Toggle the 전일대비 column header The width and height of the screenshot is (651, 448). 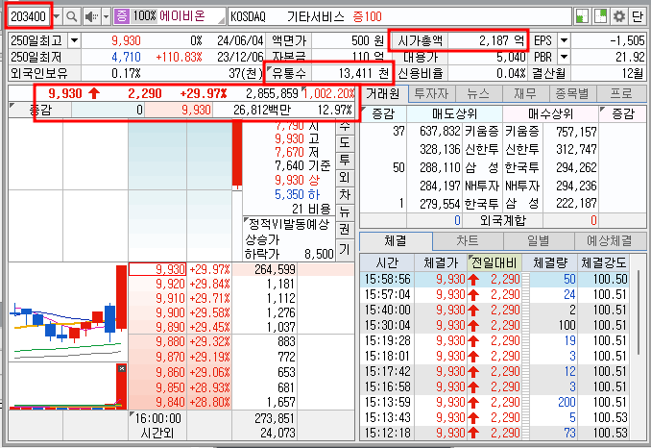[x=494, y=262]
